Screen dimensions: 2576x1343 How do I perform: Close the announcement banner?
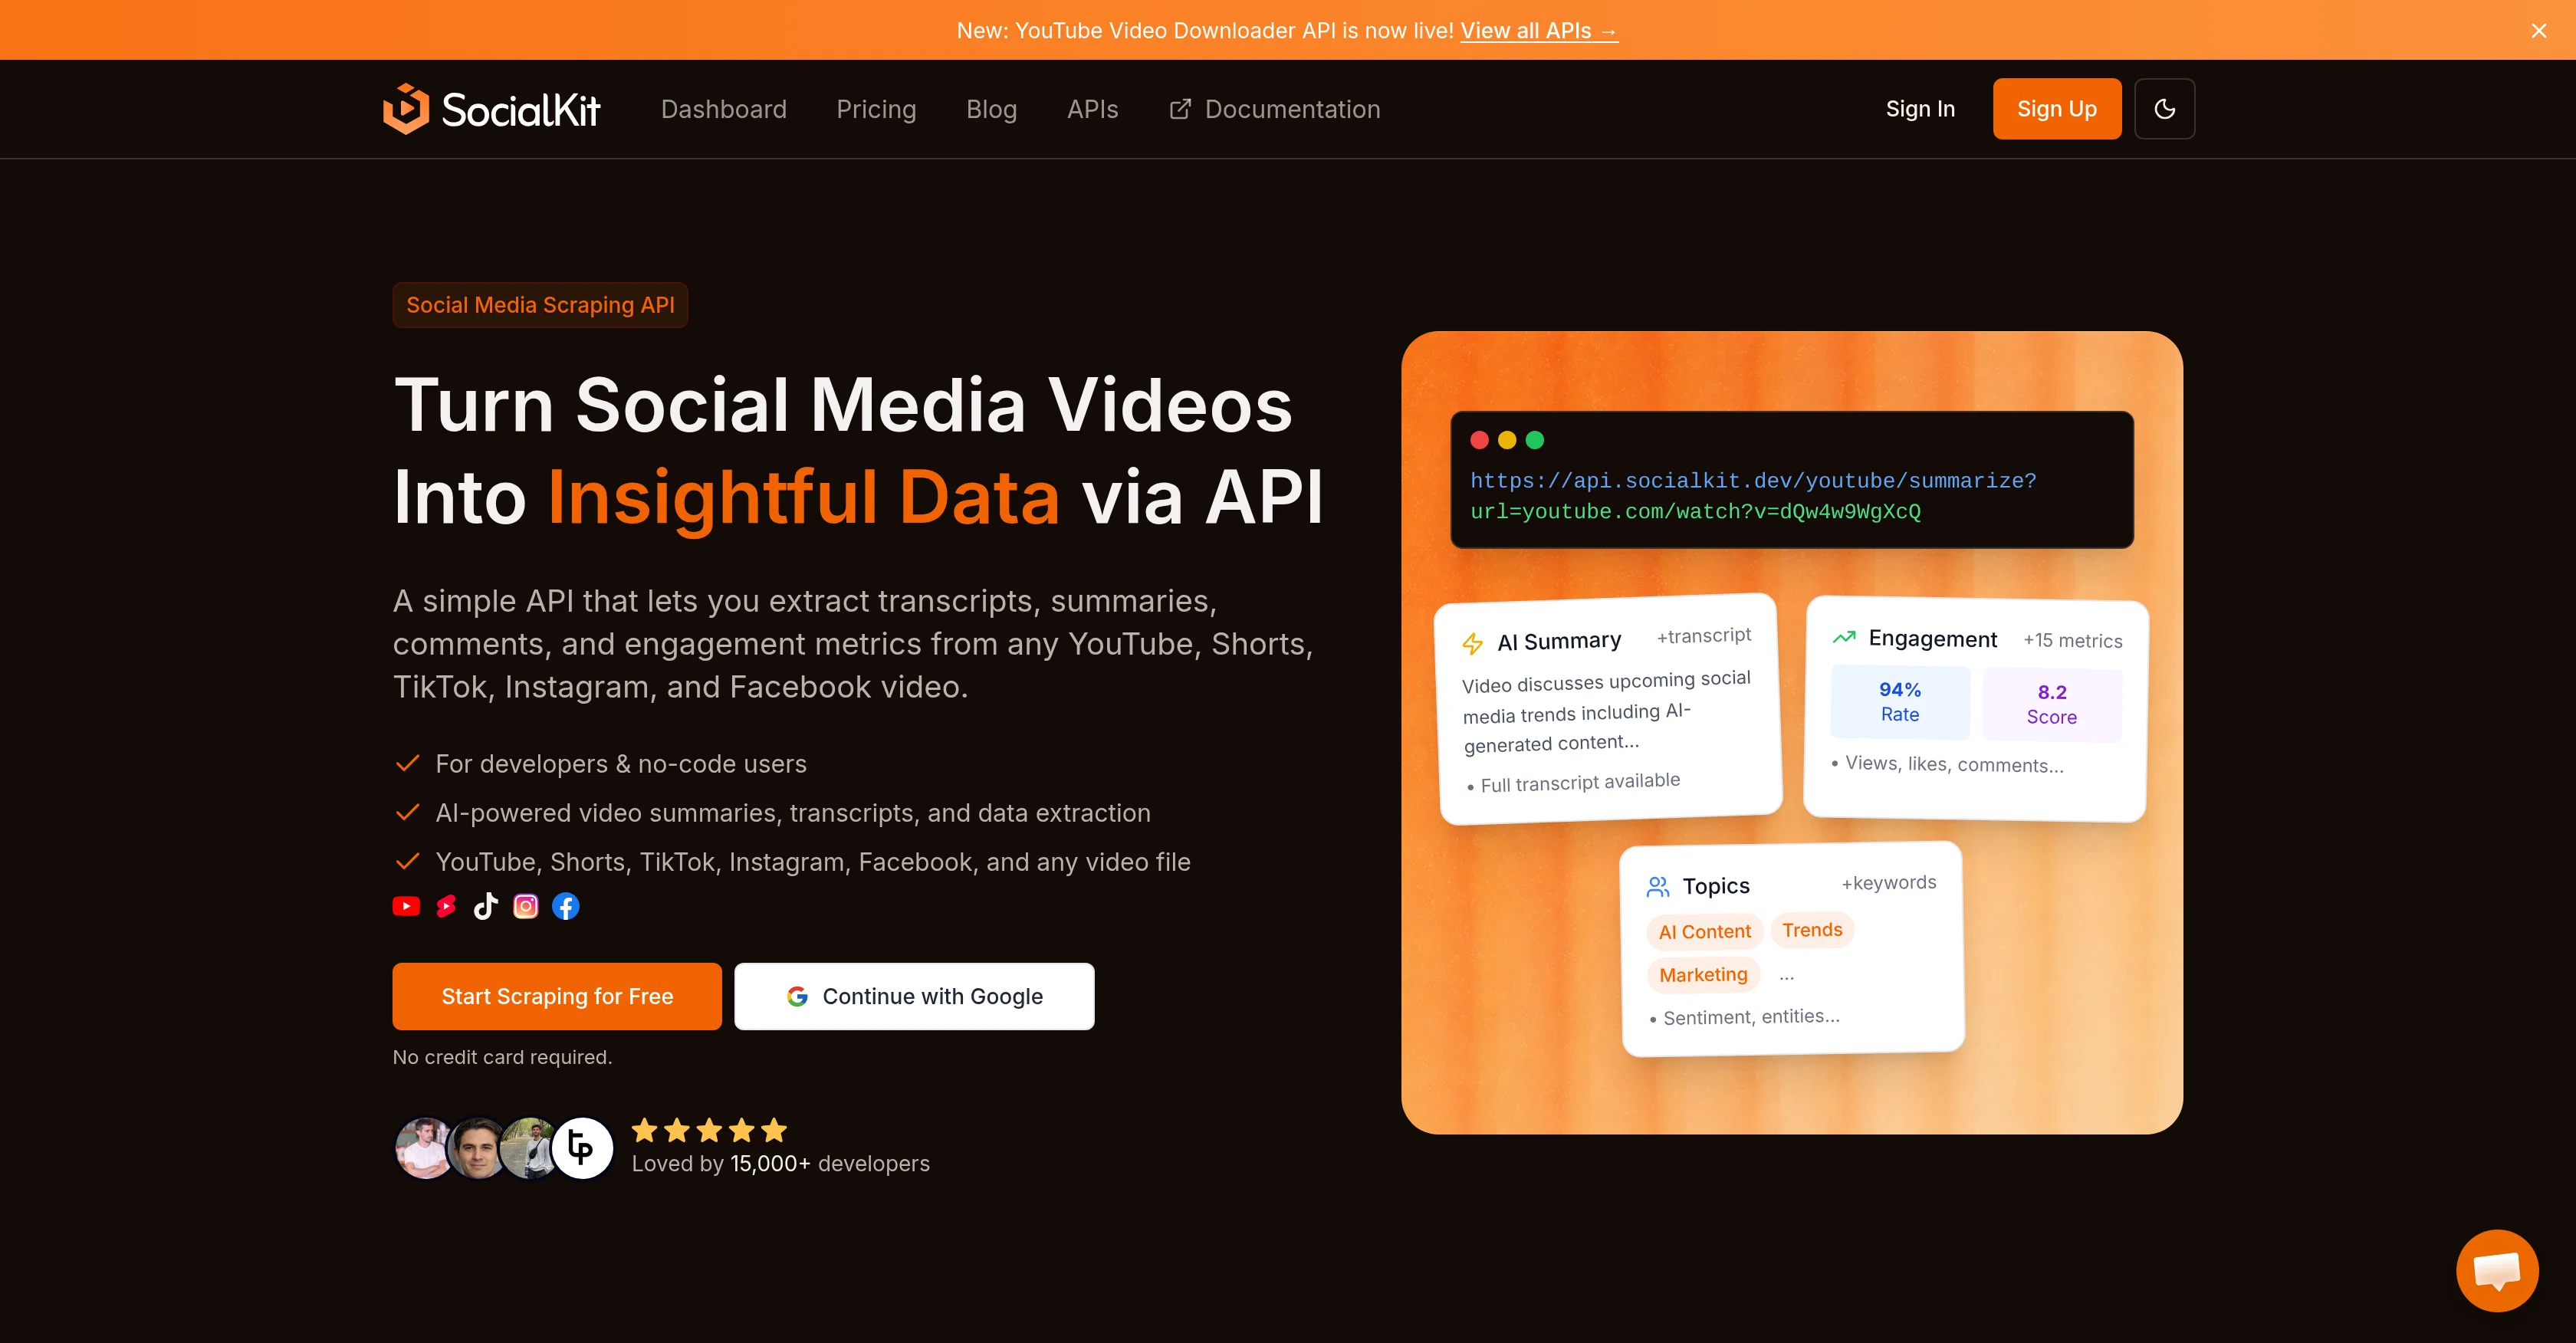coord(2539,31)
